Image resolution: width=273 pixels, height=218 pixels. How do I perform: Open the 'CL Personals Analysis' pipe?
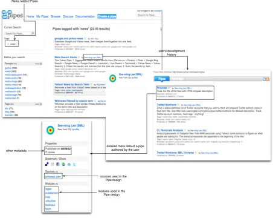tap(170, 130)
